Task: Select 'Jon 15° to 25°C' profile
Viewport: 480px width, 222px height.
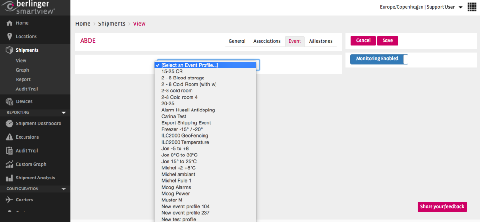Action: pyautogui.click(x=205, y=161)
